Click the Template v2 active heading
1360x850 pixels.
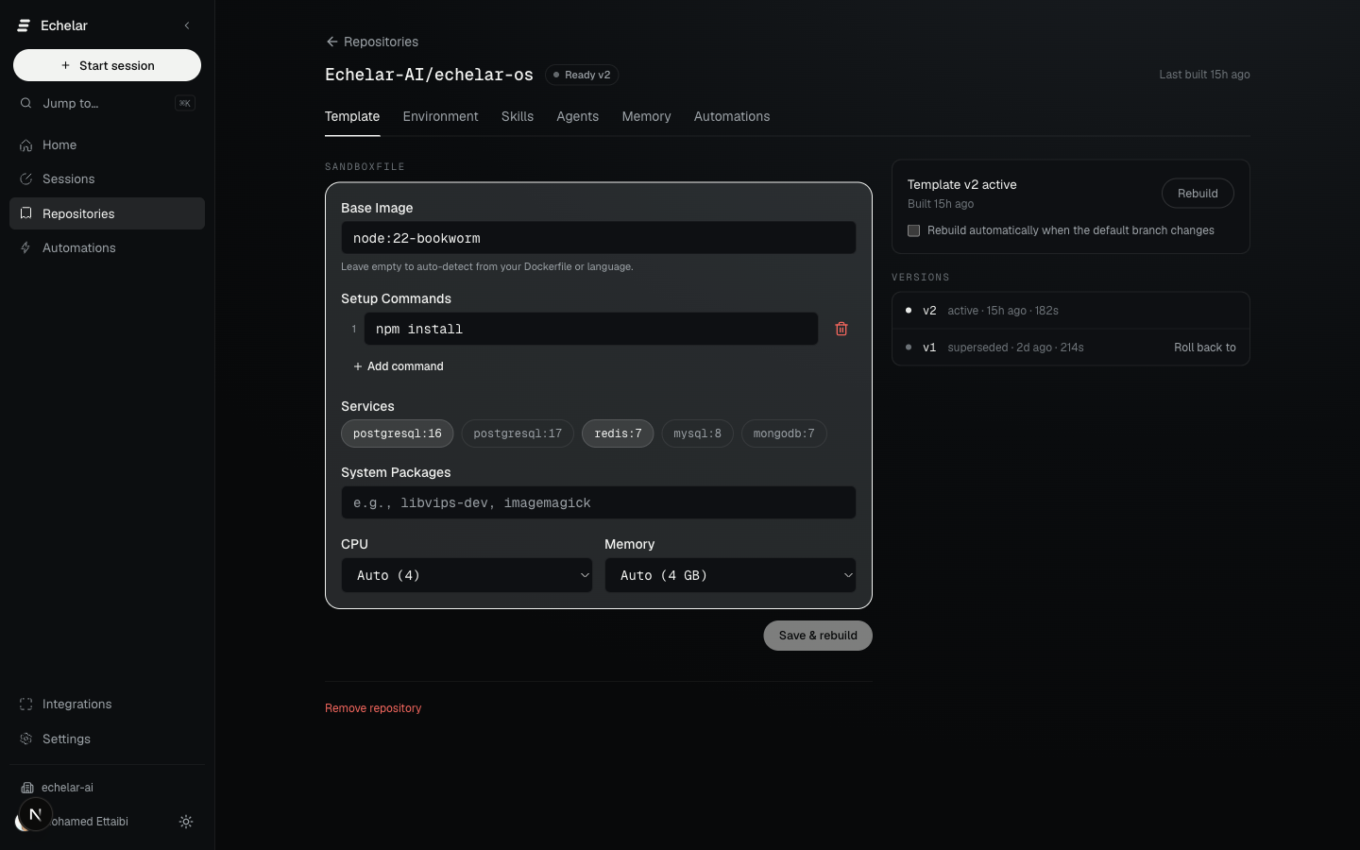(961, 185)
